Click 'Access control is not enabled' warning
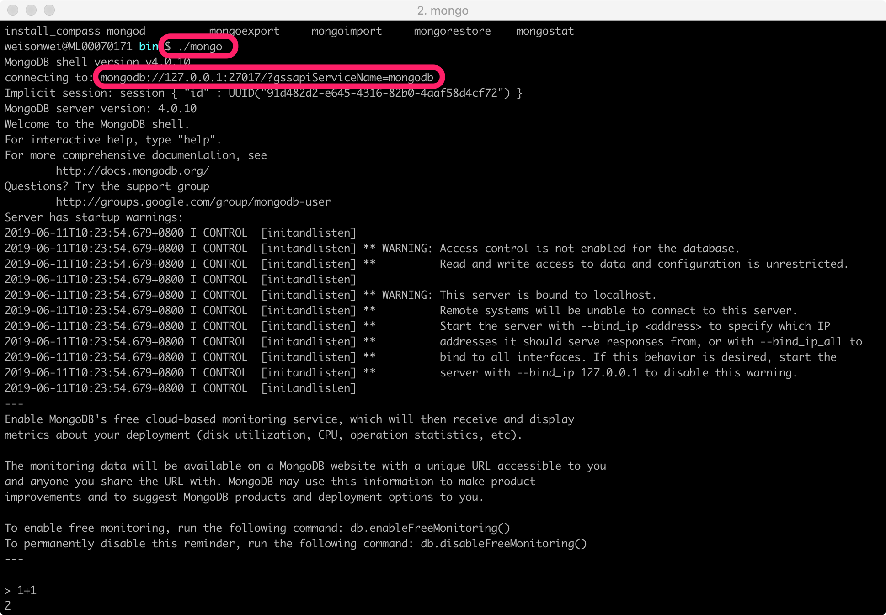 [x=589, y=249]
